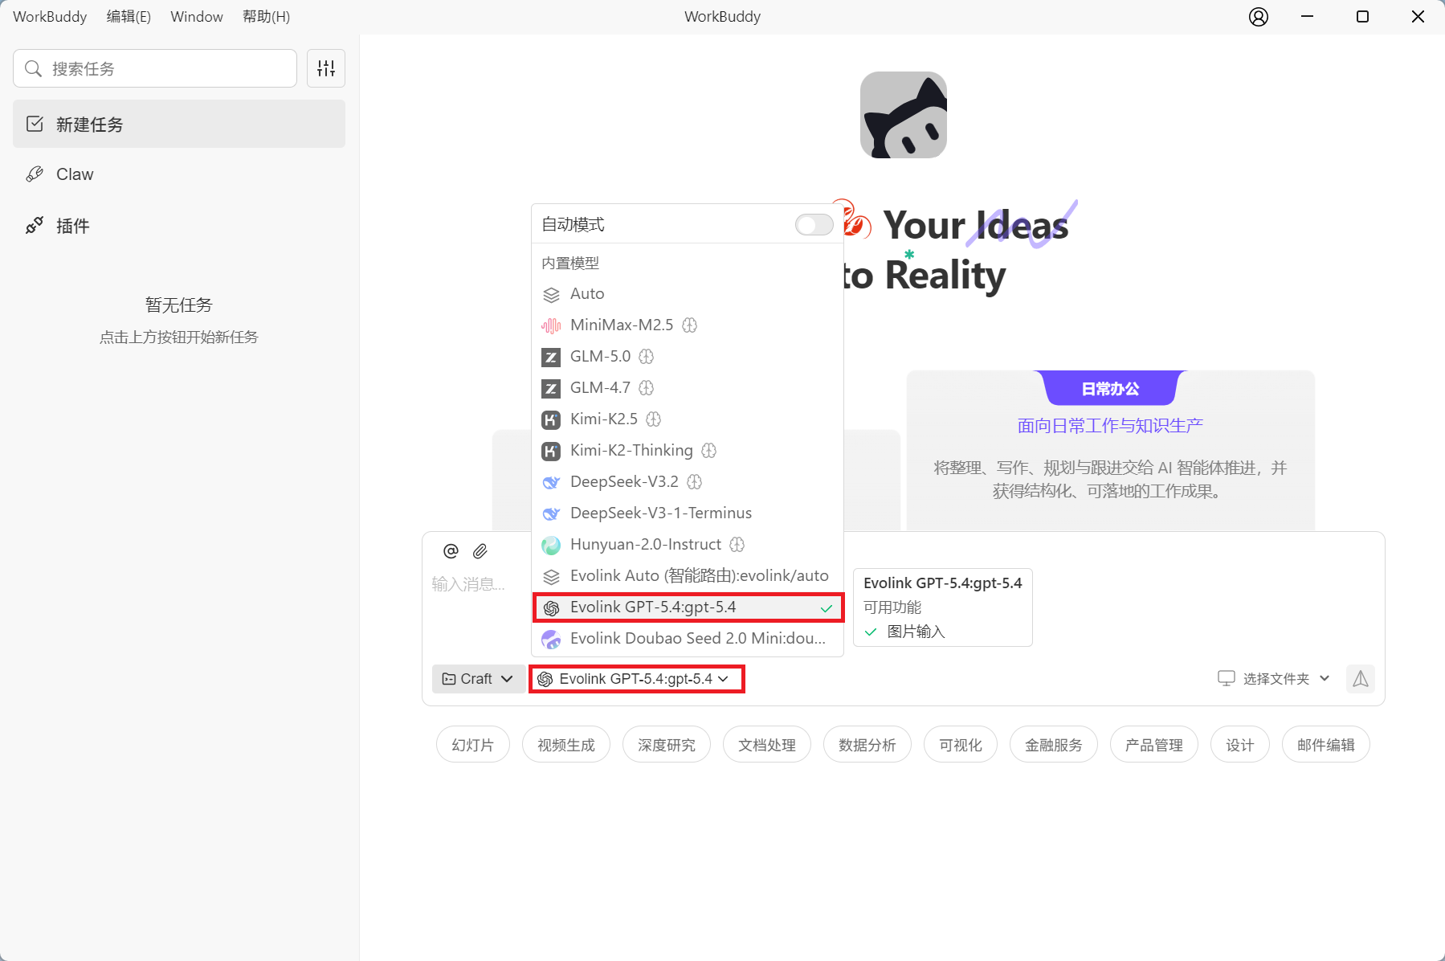Image resolution: width=1445 pixels, height=961 pixels.
Task: Click the brain icon next to GLM-4.7
Action: tap(647, 387)
